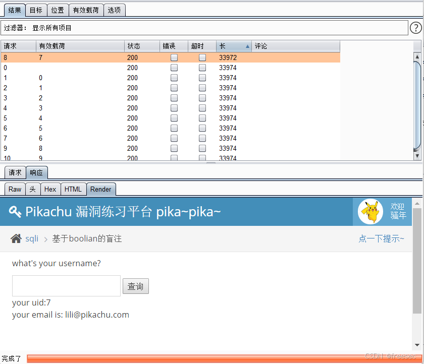Click the completed attack progress bar
Image resolution: width=424 pixels, height=364 pixels.
225,358
